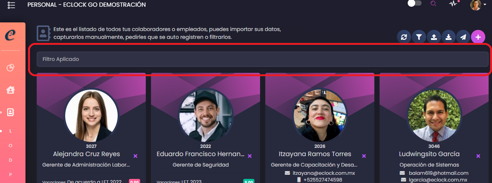Viewport: 492px width, 183px height.
Task: Open the pie chart dashboard sidebar icon
Action: [x=10, y=68]
